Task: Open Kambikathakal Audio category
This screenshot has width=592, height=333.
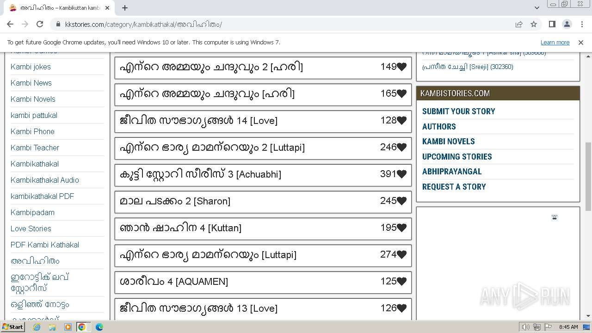Action: pos(45,180)
